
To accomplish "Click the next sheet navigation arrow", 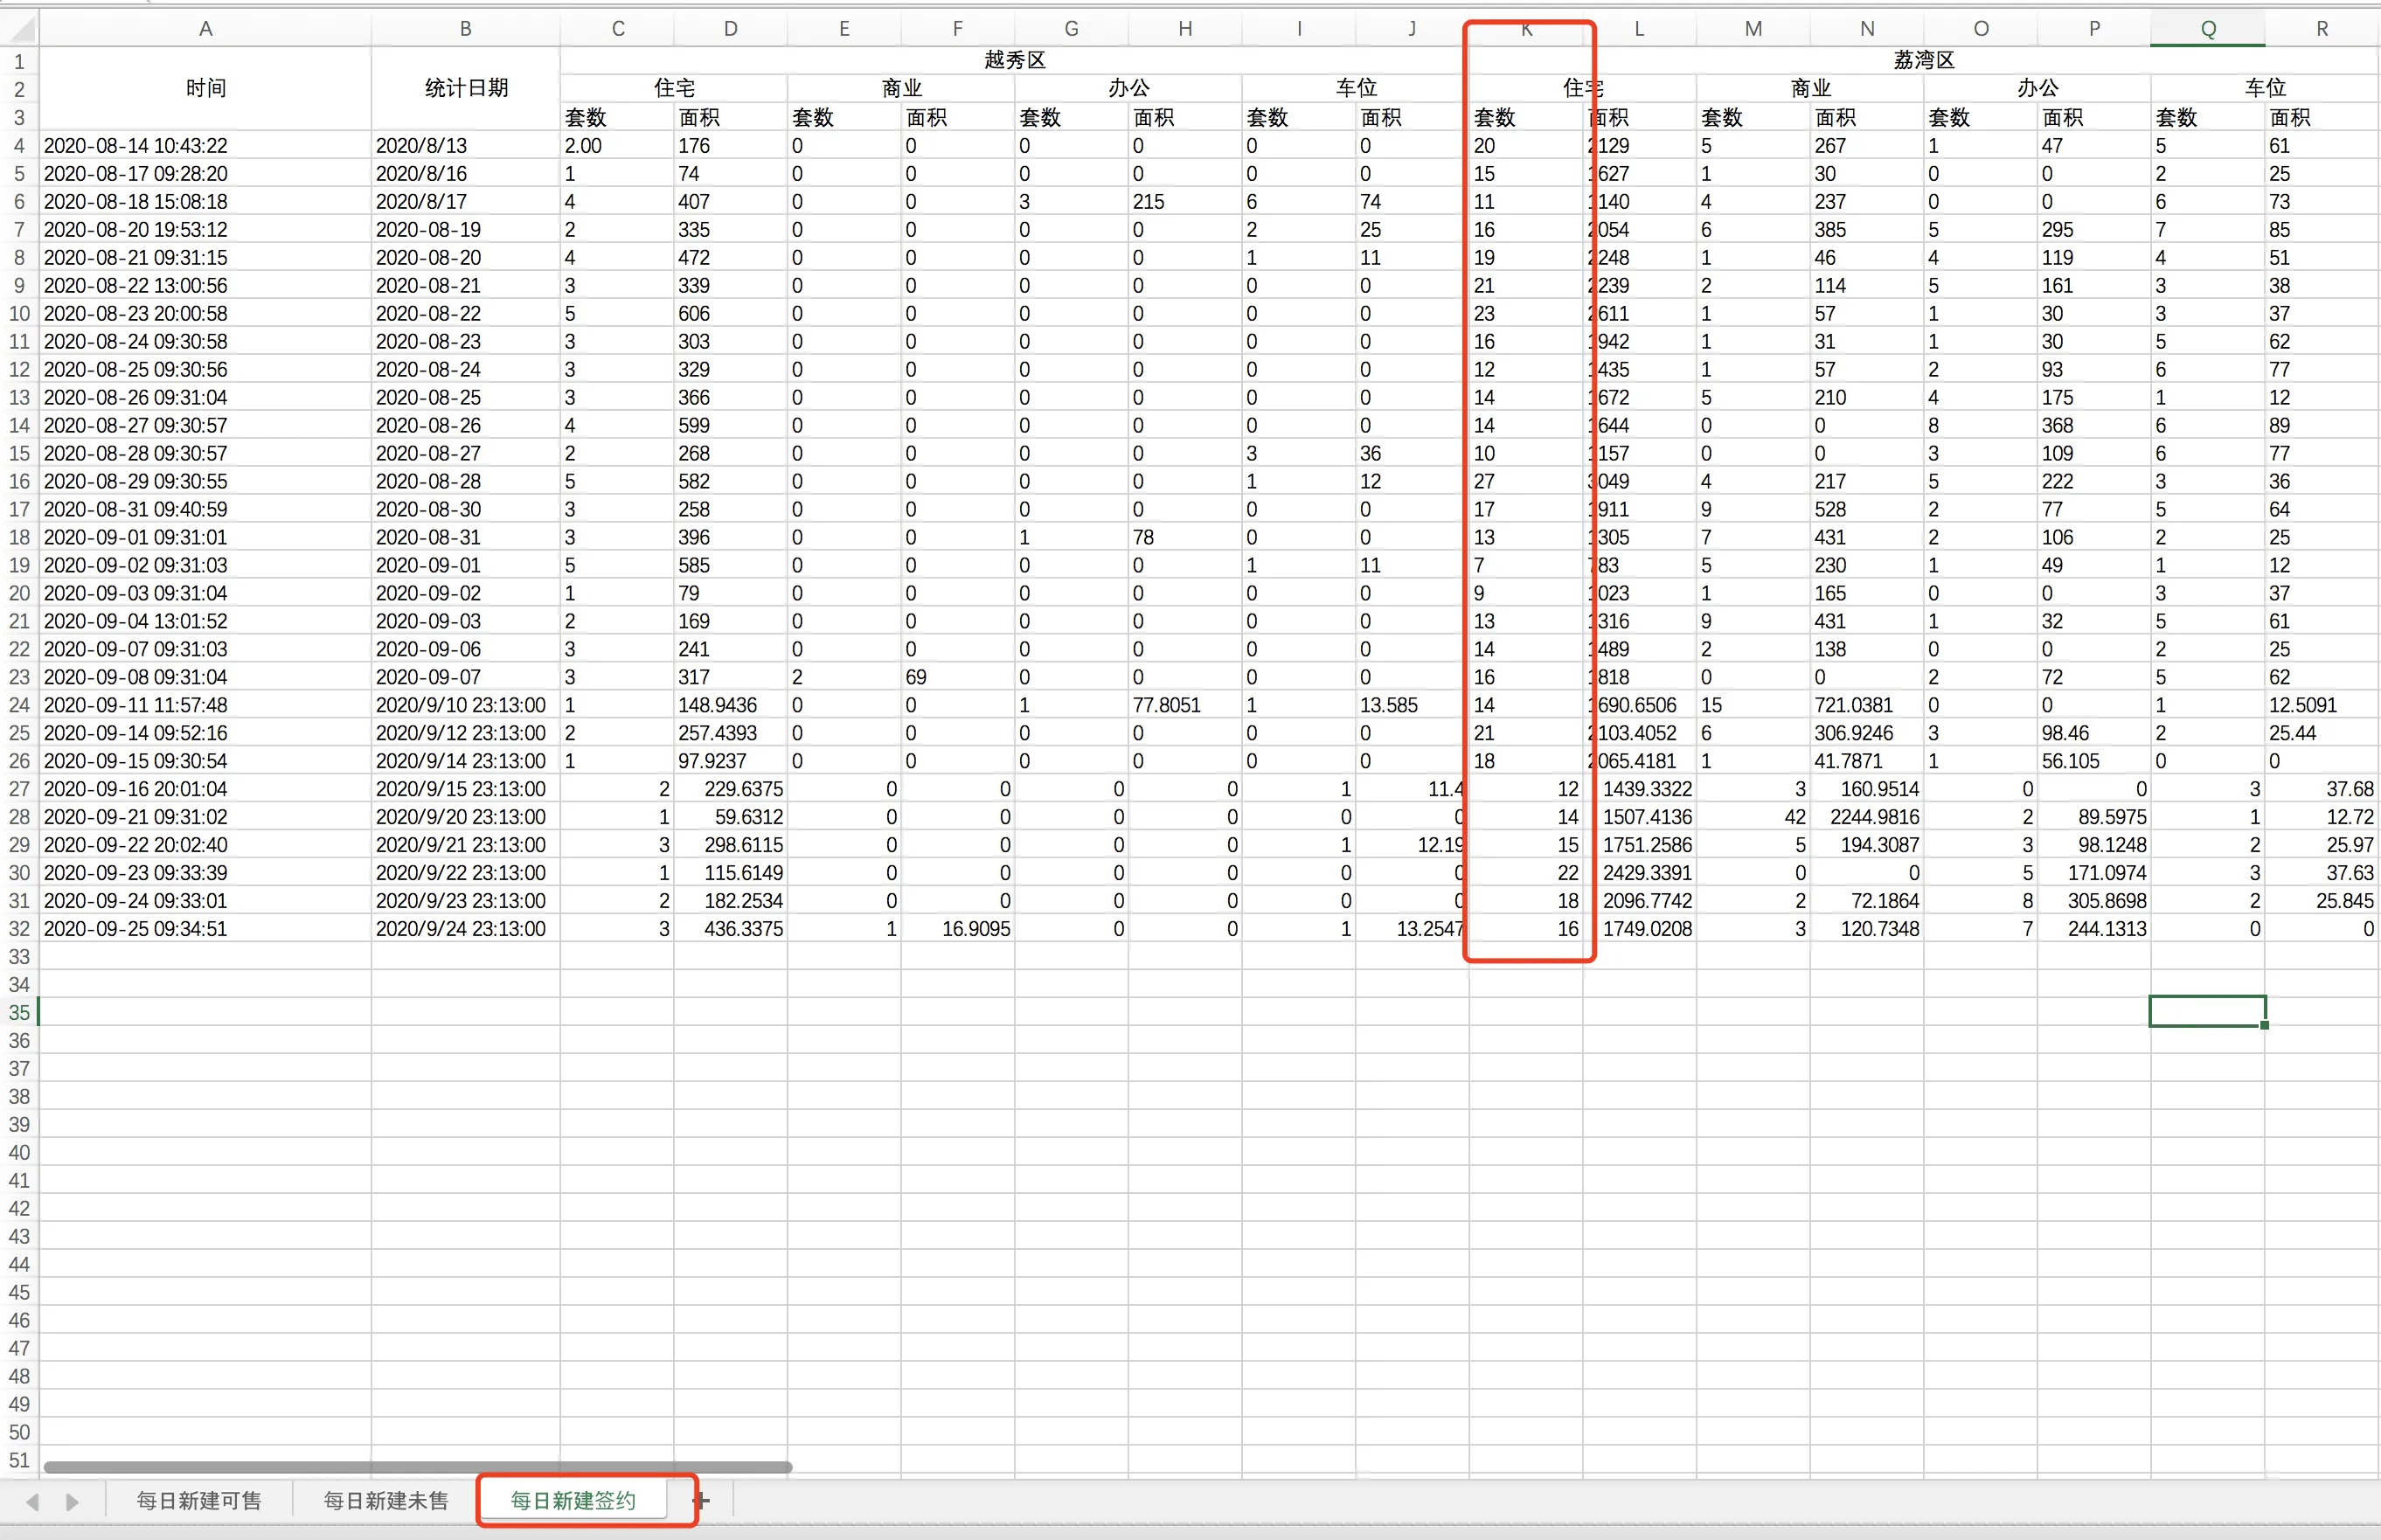I will point(72,1501).
